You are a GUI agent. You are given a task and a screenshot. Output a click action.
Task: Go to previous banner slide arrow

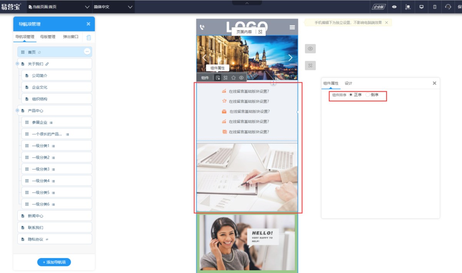[x=204, y=58]
